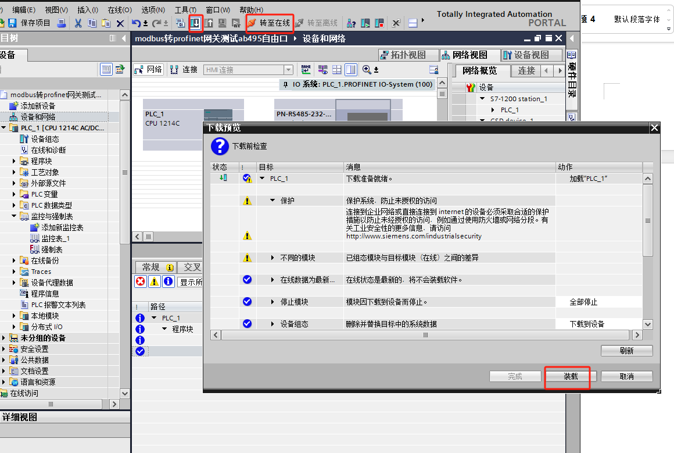Click the compile icon in toolbar
The height and width of the screenshot is (453, 674).
[181, 23]
